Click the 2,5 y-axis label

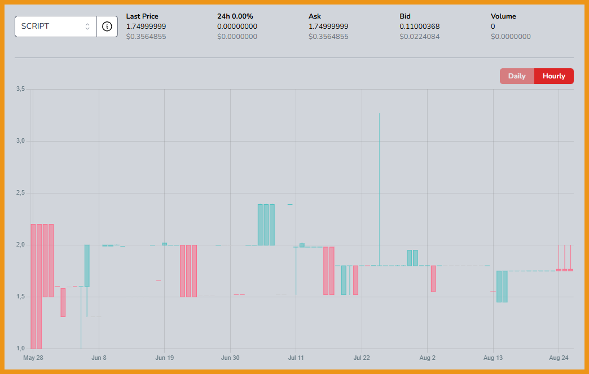(x=20, y=192)
